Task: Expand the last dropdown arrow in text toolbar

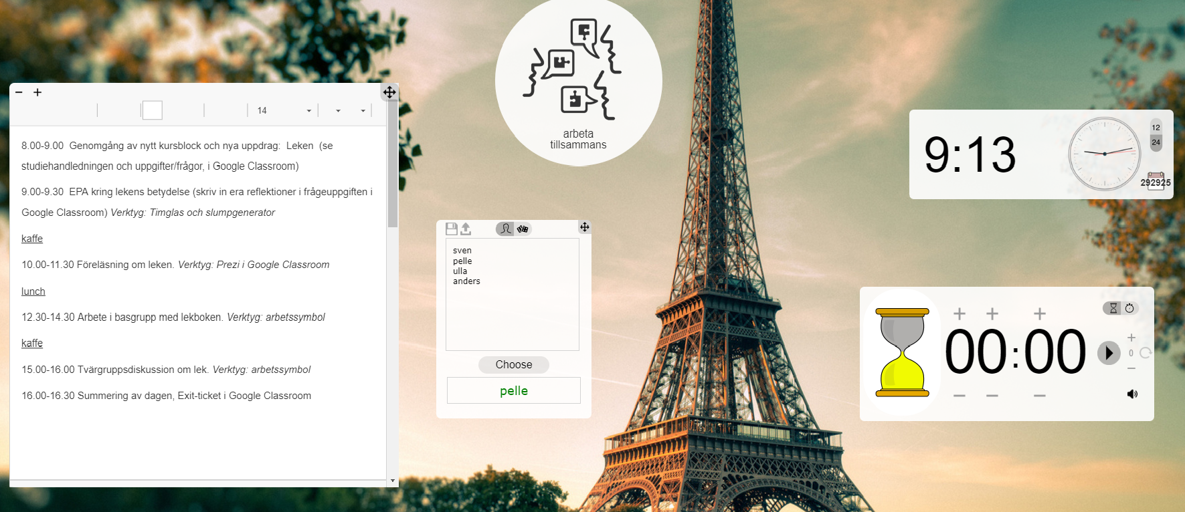Action: [x=363, y=111]
